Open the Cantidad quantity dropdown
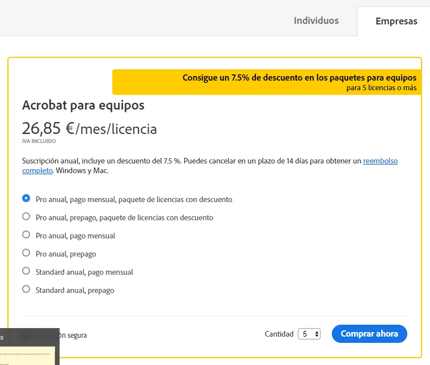430x365 pixels. click(x=309, y=334)
